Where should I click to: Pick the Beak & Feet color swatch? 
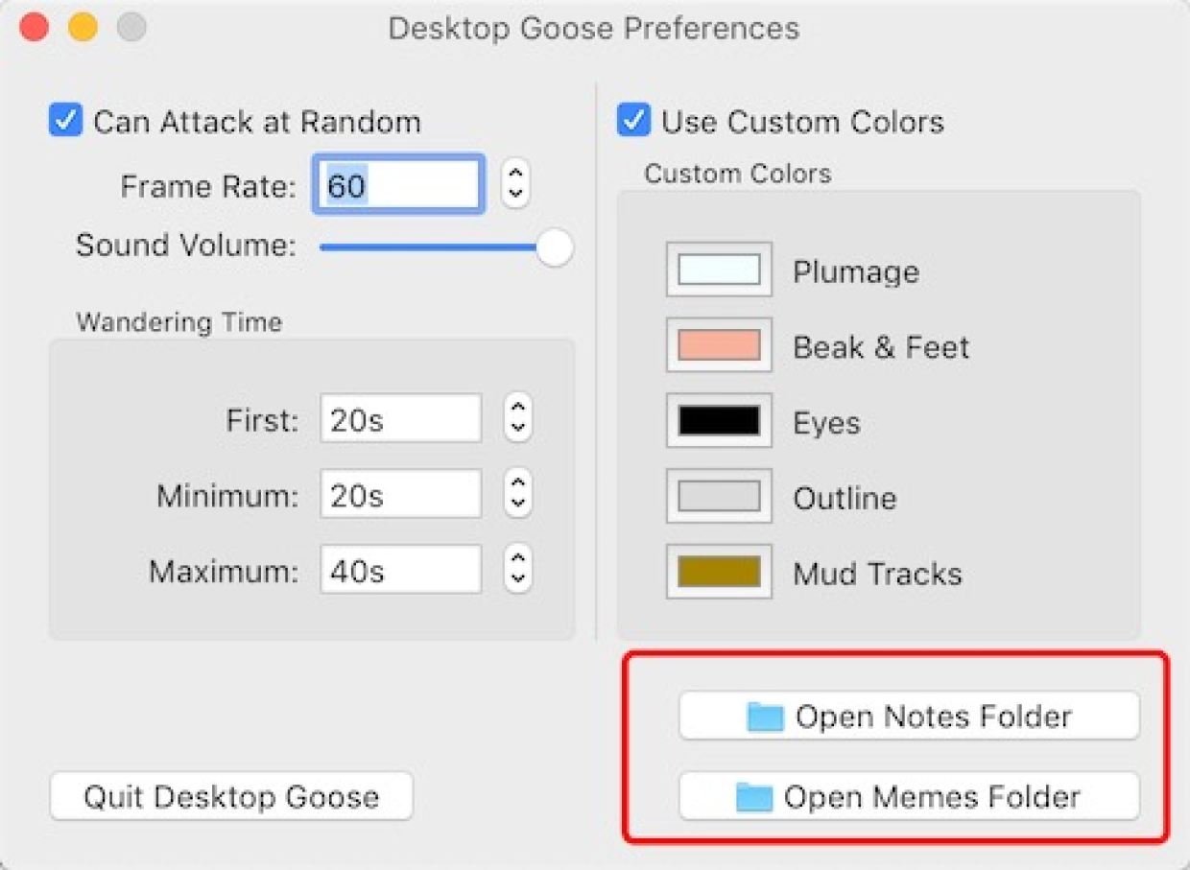[719, 345]
